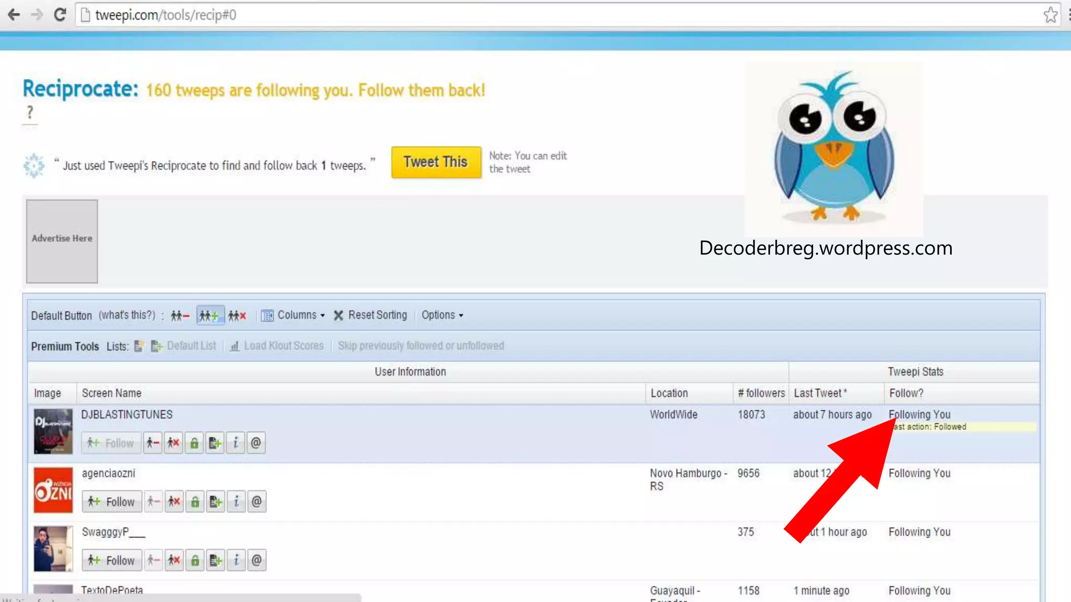The image size is (1071, 602).
Task: Click Default List in Premium Tools
Action: click(184, 346)
